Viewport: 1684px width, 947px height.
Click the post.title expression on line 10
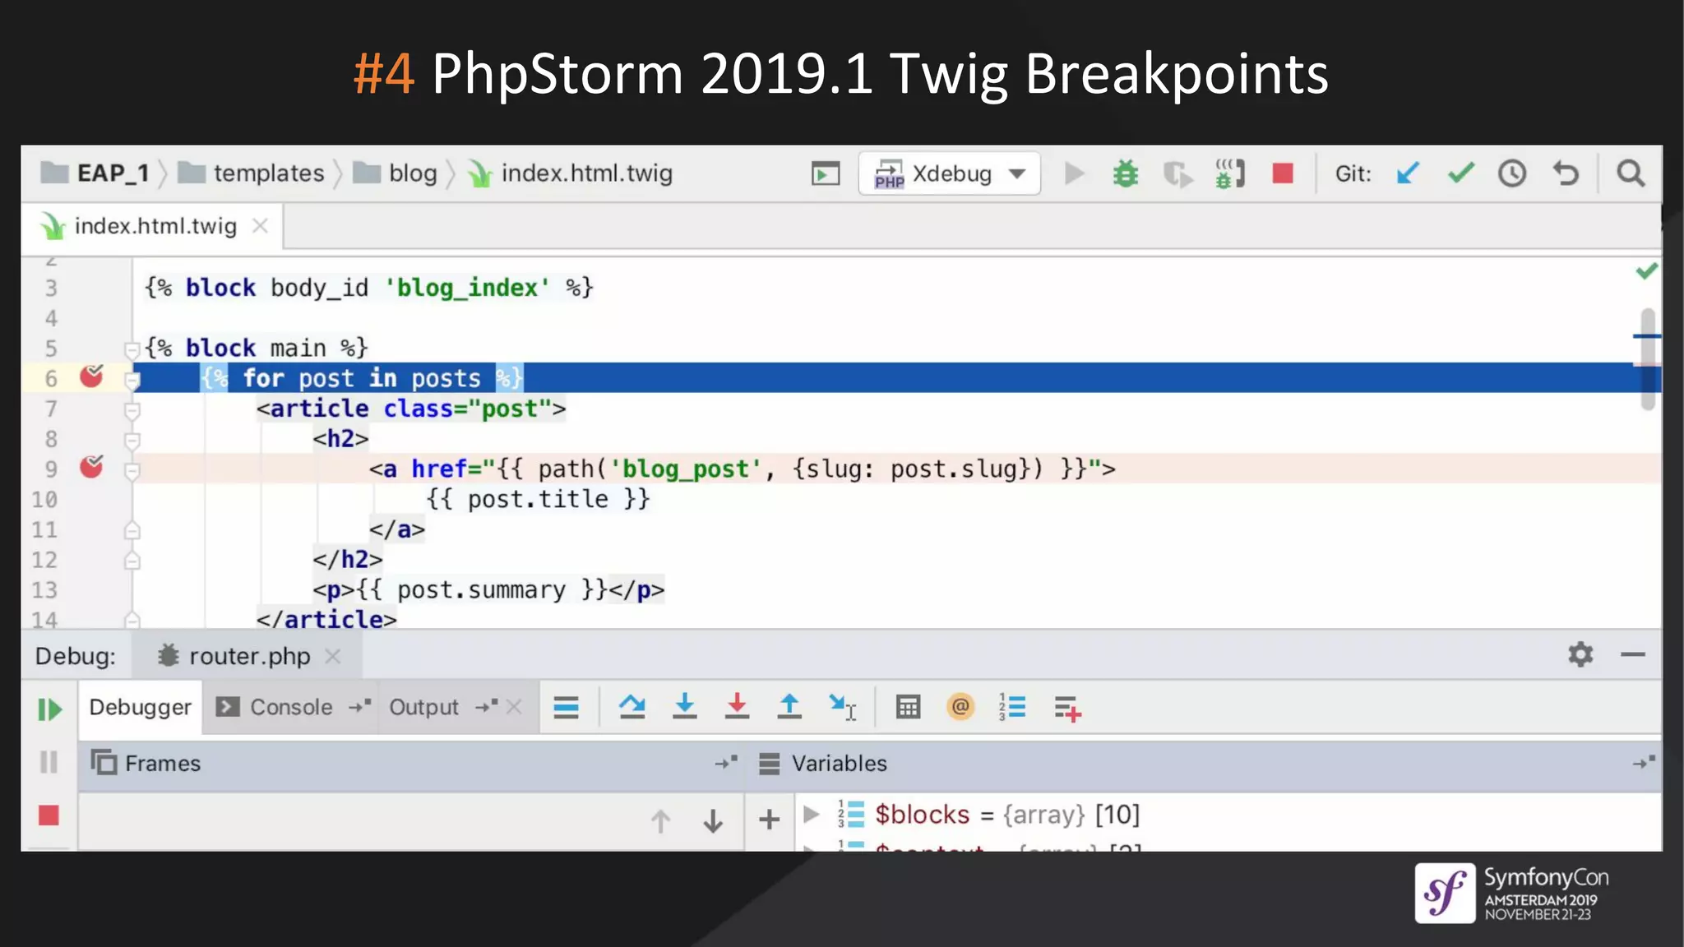pos(538,499)
